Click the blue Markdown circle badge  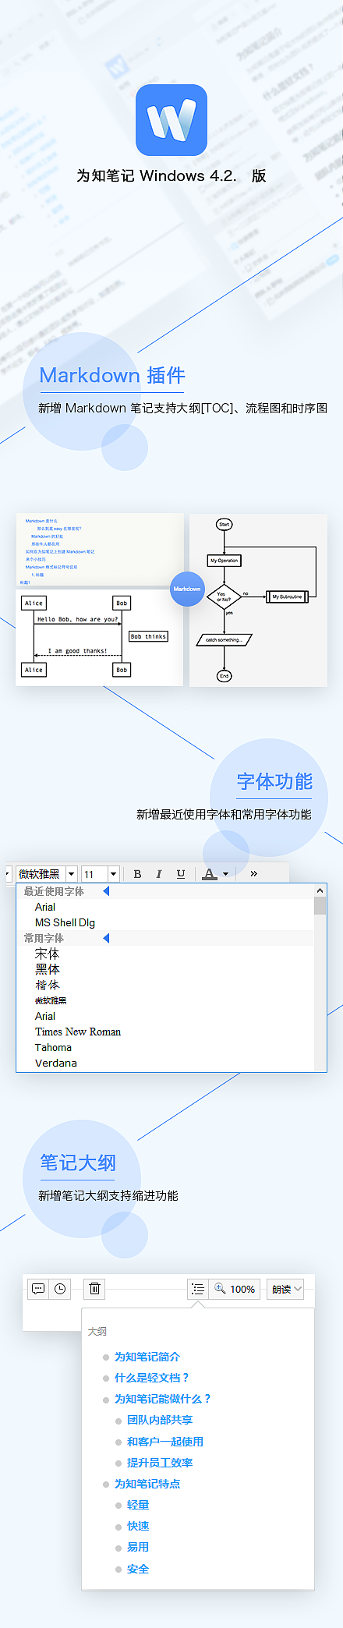[187, 589]
